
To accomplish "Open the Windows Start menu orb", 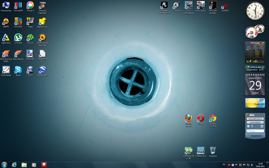I will 4,165.
